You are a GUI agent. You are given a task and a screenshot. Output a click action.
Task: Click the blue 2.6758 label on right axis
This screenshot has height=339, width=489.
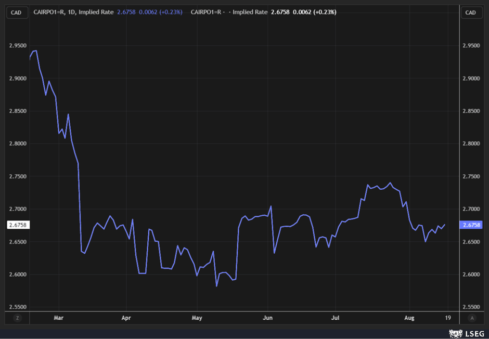point(471,225)
